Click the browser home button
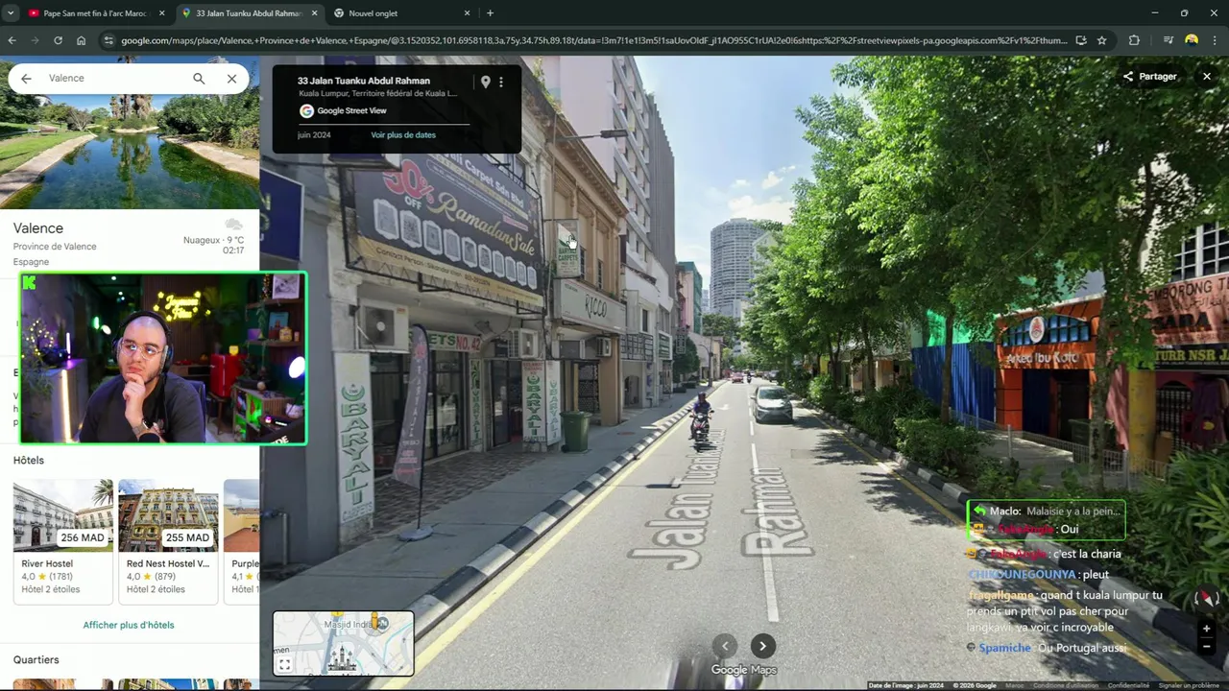 (x=81, y=40)
